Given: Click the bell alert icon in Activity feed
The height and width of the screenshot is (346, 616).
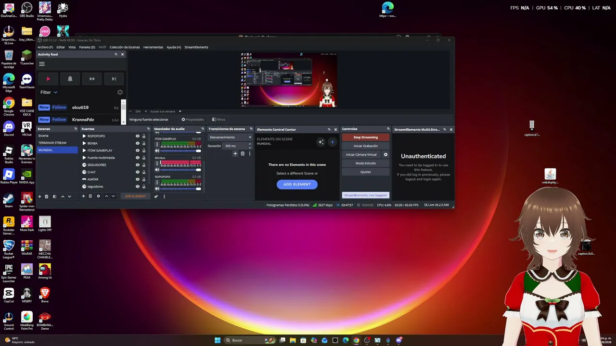Looking at the screenshot, I should (70, 79).
